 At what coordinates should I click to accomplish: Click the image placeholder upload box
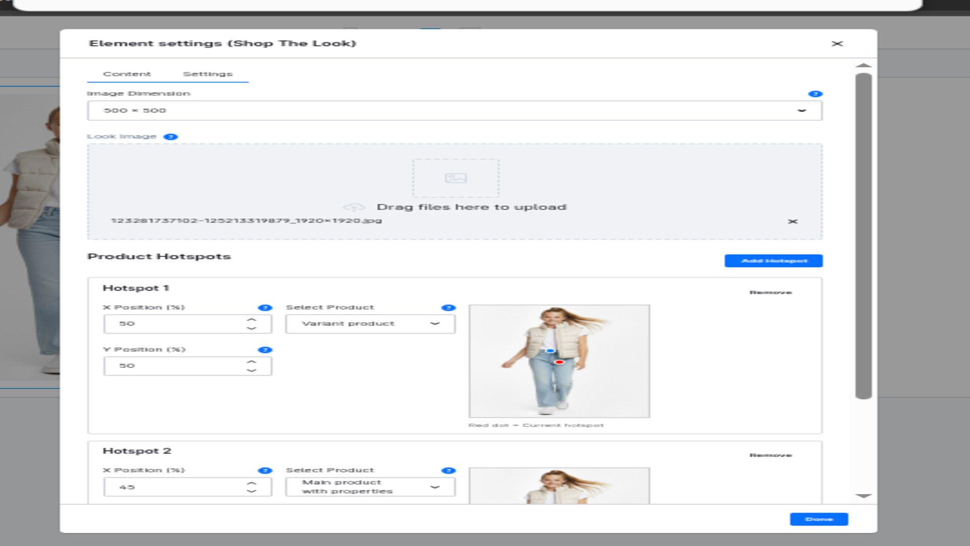tap(456, 178)
